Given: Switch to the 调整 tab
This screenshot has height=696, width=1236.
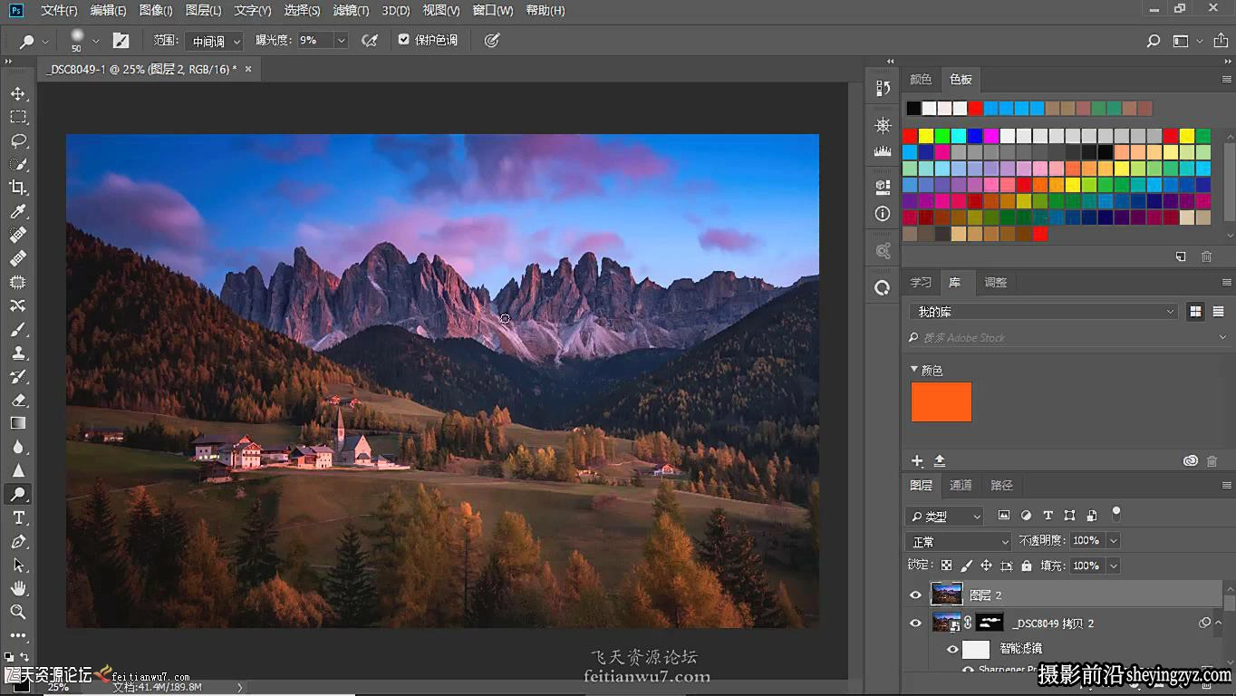Looking at the screenshot, I should point(996,283).
